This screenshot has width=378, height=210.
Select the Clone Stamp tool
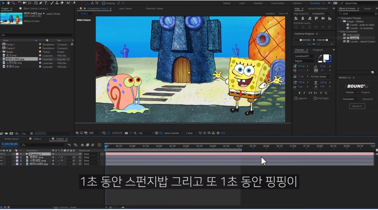[57, 3]
